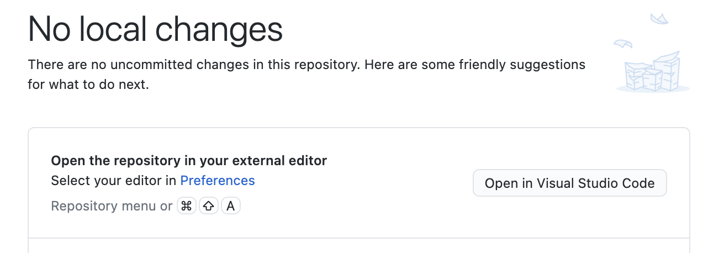The width and height of the screenshot is (719, 253).
Task: Click the words 'friendly suggestions' in description
Action: point(521,65)
